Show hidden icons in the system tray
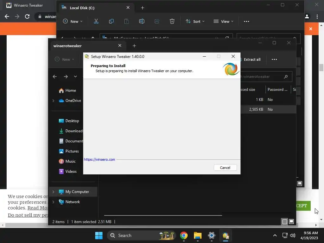The width and height of the screenshot is (324, 243). pos(275,235)
